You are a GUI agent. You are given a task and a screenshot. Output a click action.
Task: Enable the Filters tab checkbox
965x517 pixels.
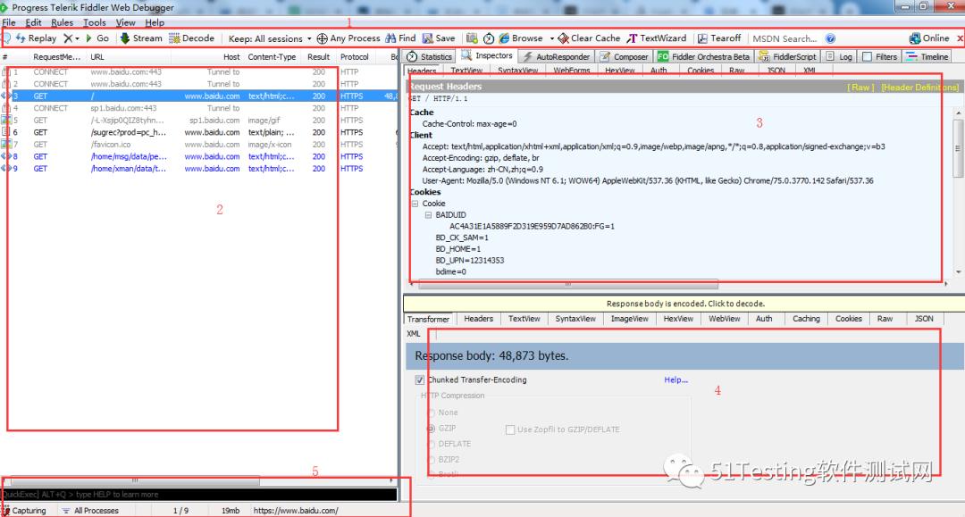pos(867,56)
